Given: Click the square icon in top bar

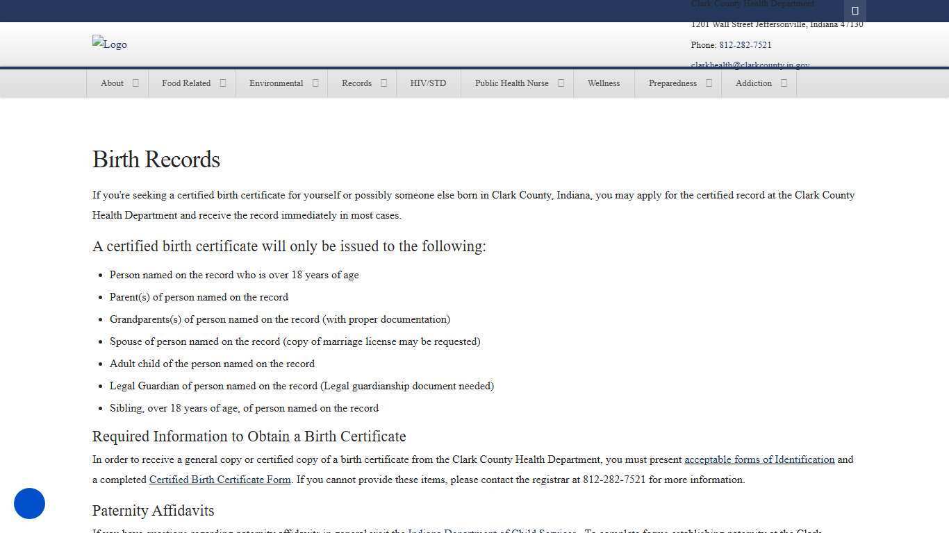Looking at the screenshot, I should pos(855,10).
